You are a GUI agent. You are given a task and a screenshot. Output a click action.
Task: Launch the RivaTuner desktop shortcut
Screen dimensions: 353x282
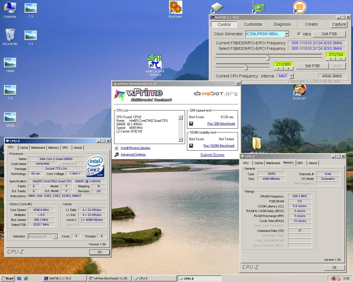(175, 9)
